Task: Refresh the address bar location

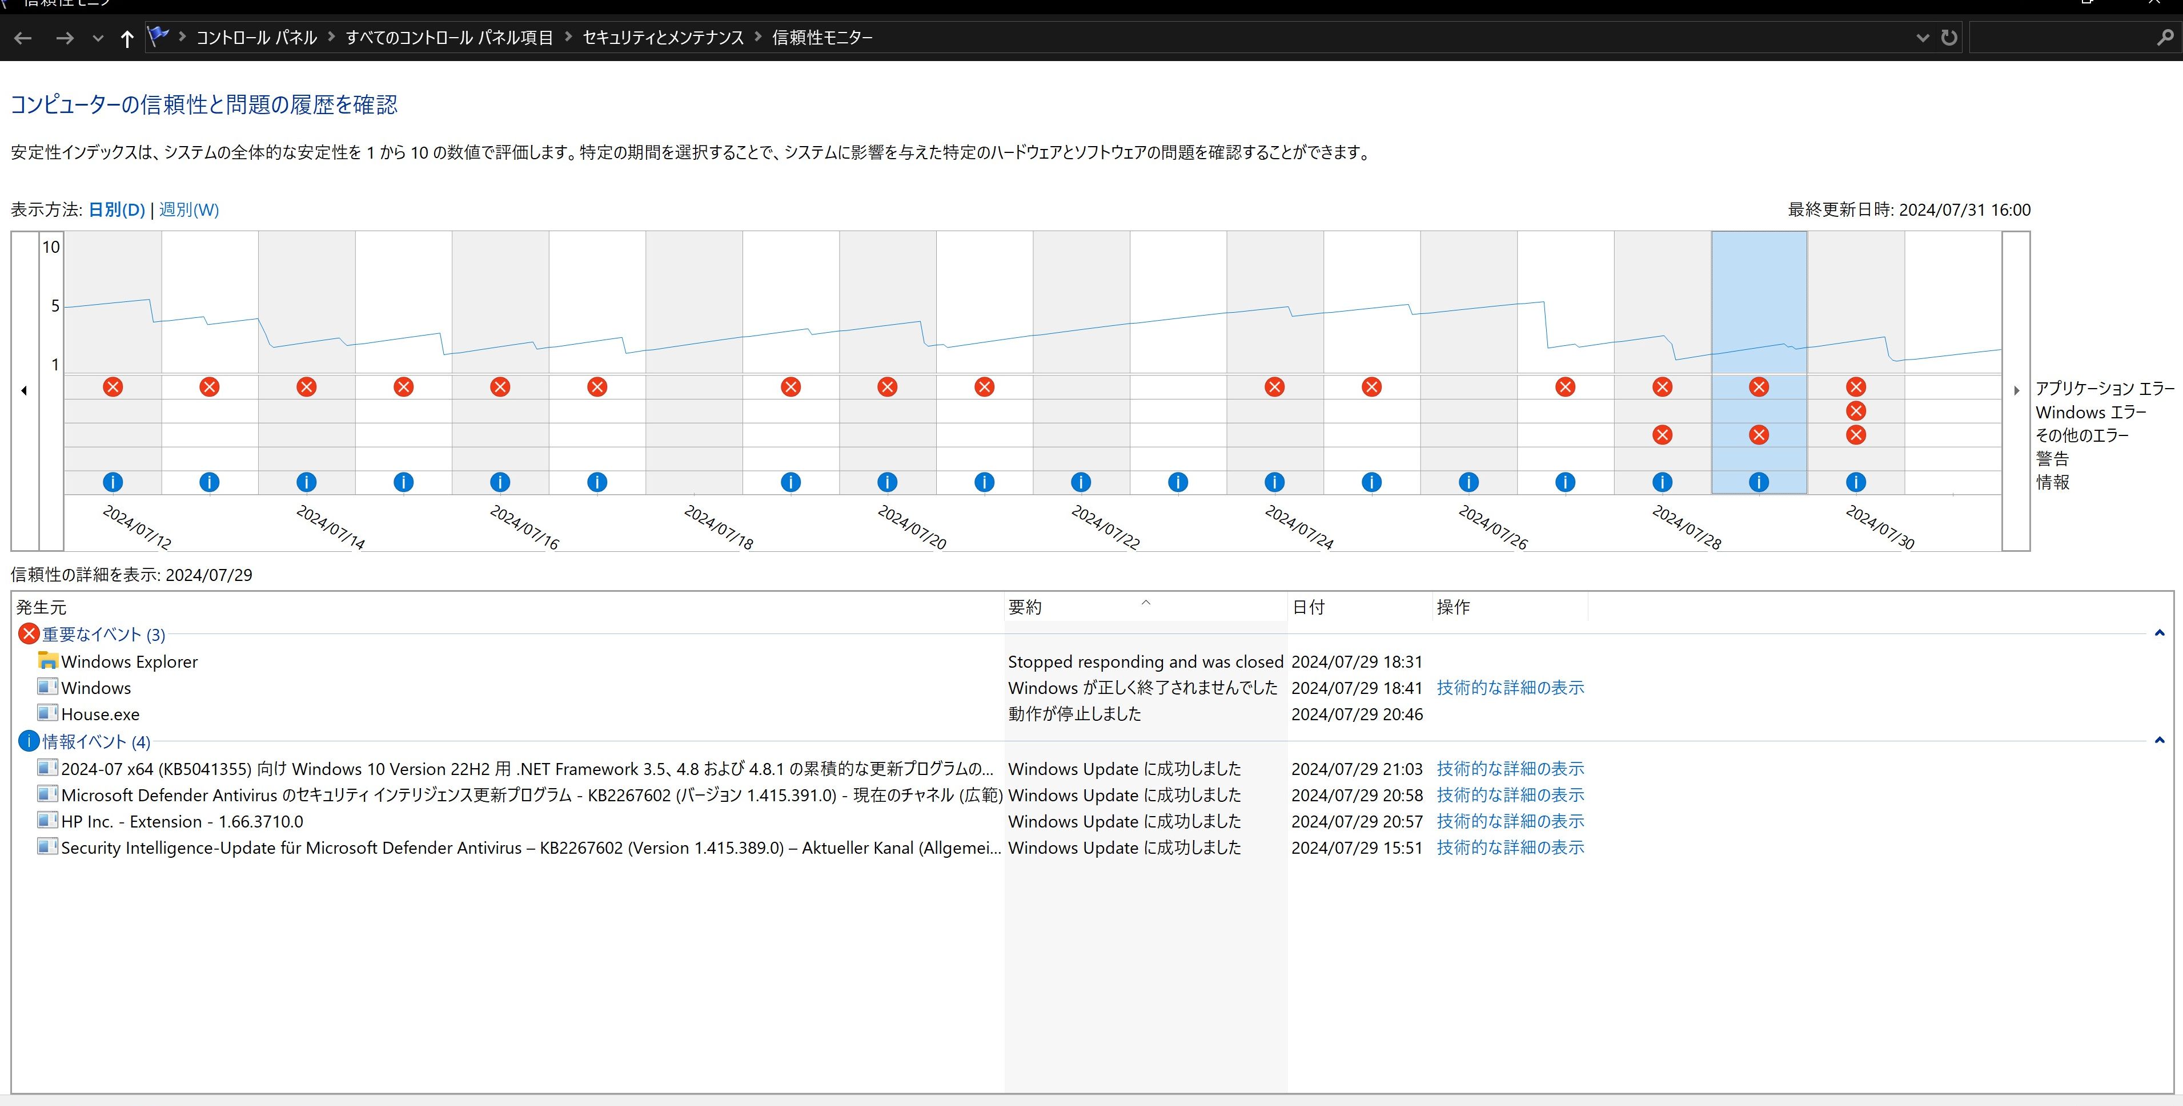Action: pos(1949,37)
